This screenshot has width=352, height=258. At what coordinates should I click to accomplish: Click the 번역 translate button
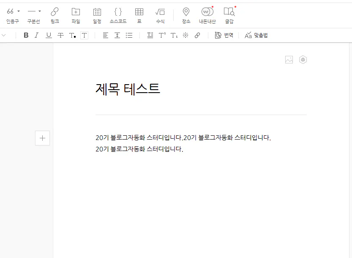(224, 35)
